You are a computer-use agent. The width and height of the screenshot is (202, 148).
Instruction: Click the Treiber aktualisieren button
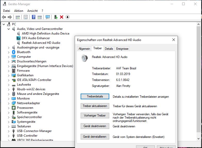[x=95, y=106]
